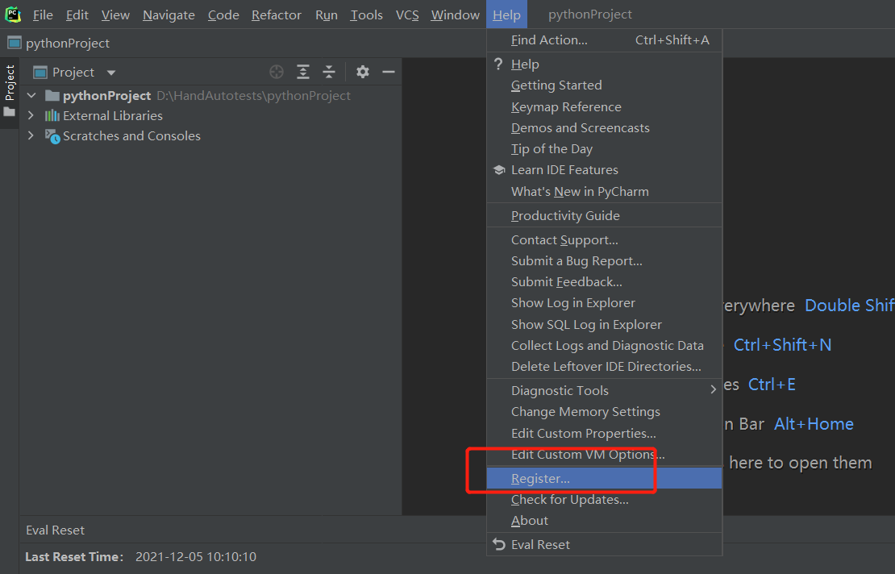Select Find Action… in Help menu
This screenshot has height=574, width=895.
coord(605,40)
